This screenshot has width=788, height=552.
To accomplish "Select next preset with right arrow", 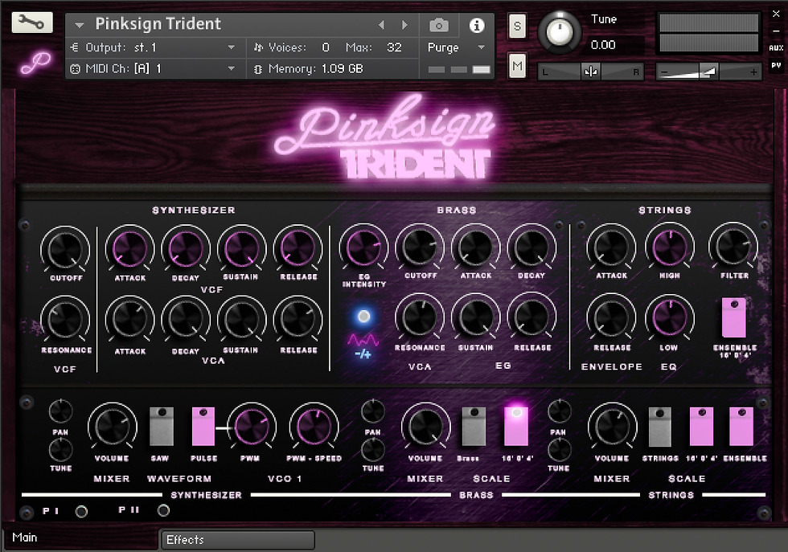I will pyautogui.click(x=404, y=25).
